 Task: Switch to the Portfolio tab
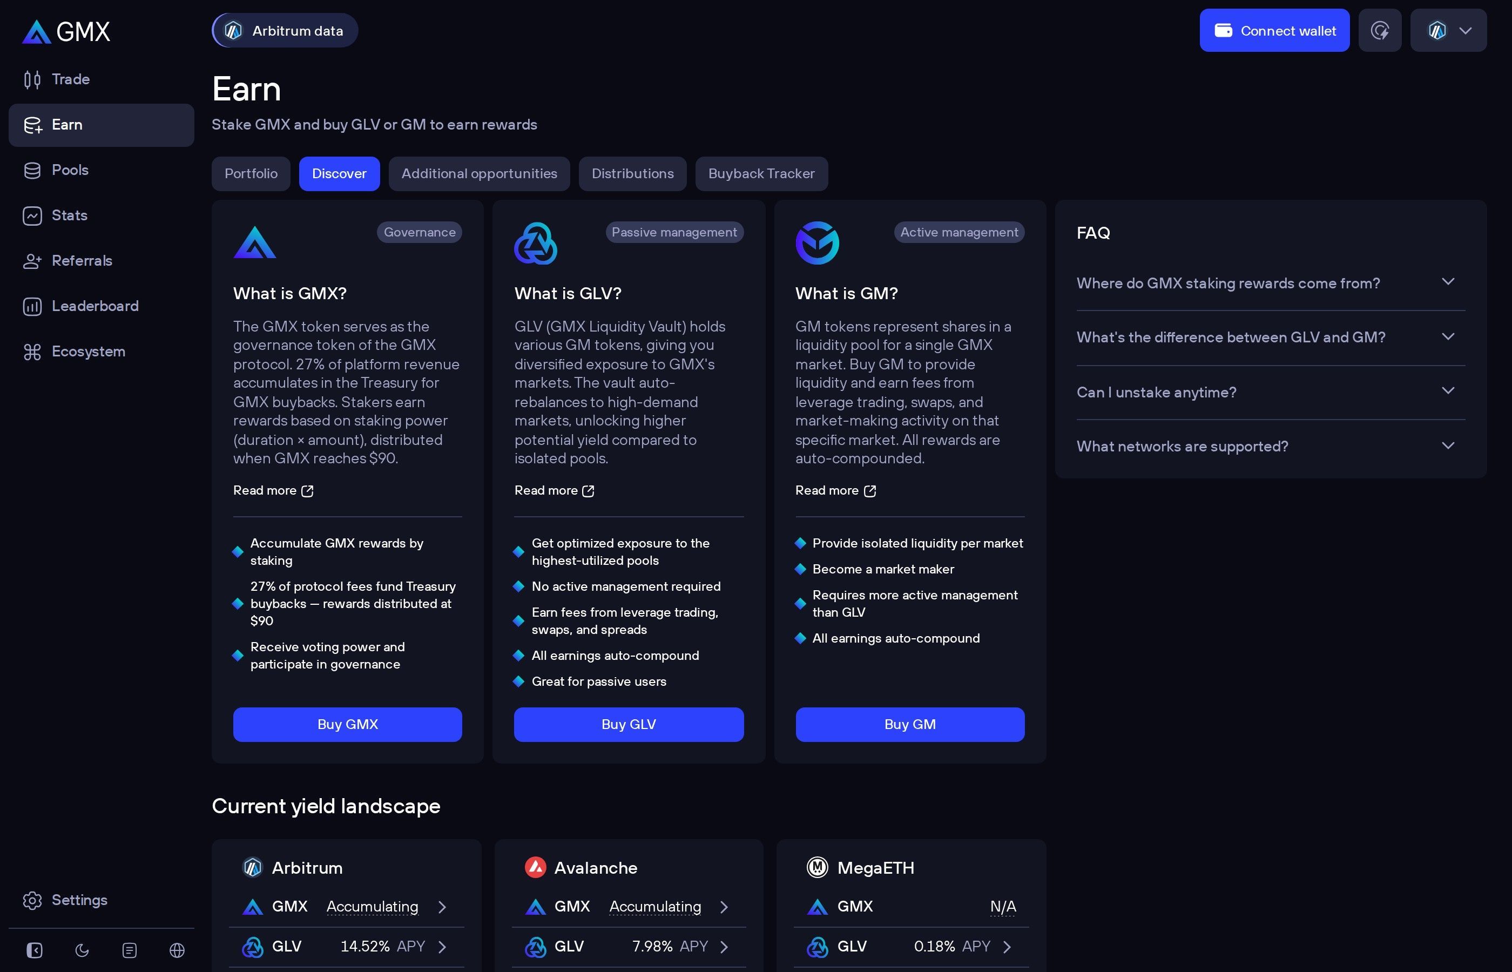251,173
